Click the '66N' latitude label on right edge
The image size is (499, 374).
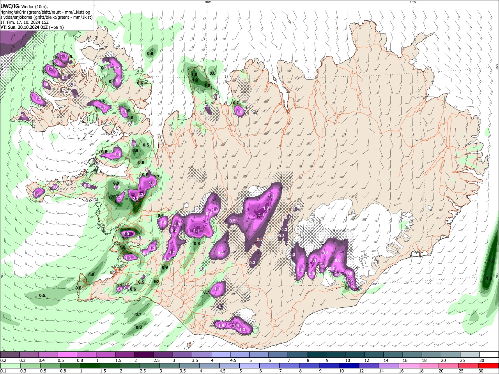497,67
